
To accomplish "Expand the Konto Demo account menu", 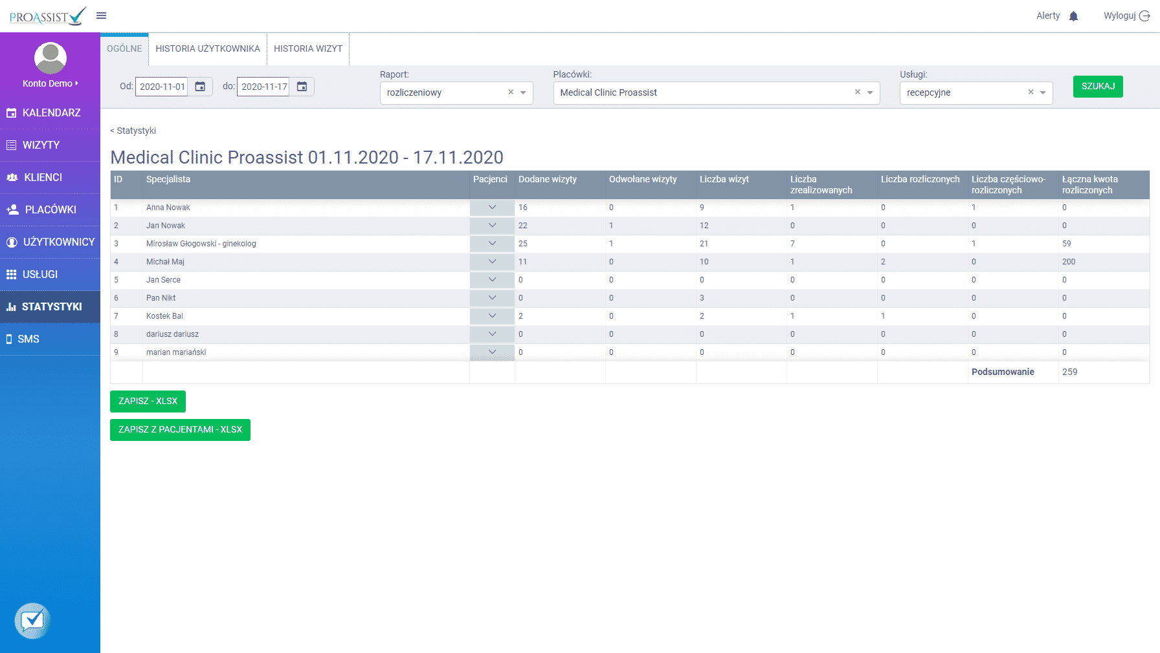I will tap(50, 83).
